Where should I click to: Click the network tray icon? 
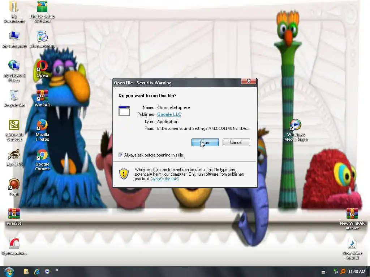click(x=336, y=272)
